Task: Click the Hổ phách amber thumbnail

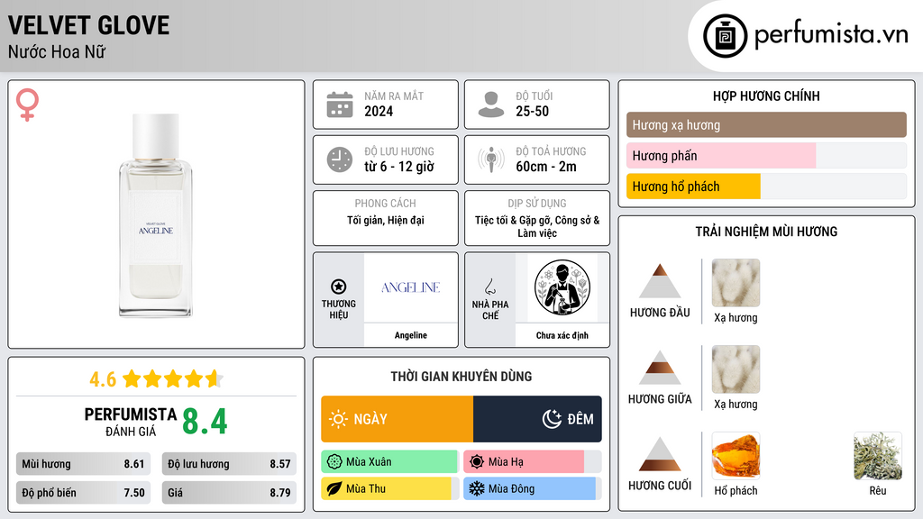Action: [736, 455]
